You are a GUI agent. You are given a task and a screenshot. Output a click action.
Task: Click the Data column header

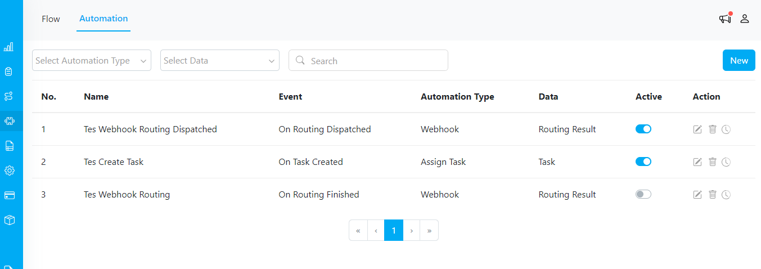click(x=548, y=97)
